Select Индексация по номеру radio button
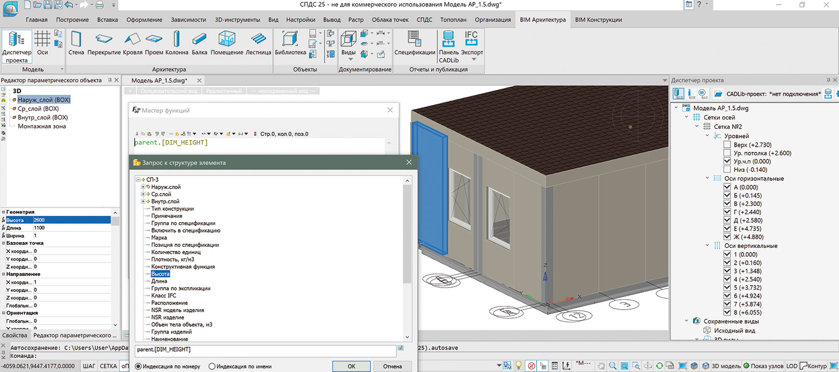This screenshot has width=839, height=372. 138,366
